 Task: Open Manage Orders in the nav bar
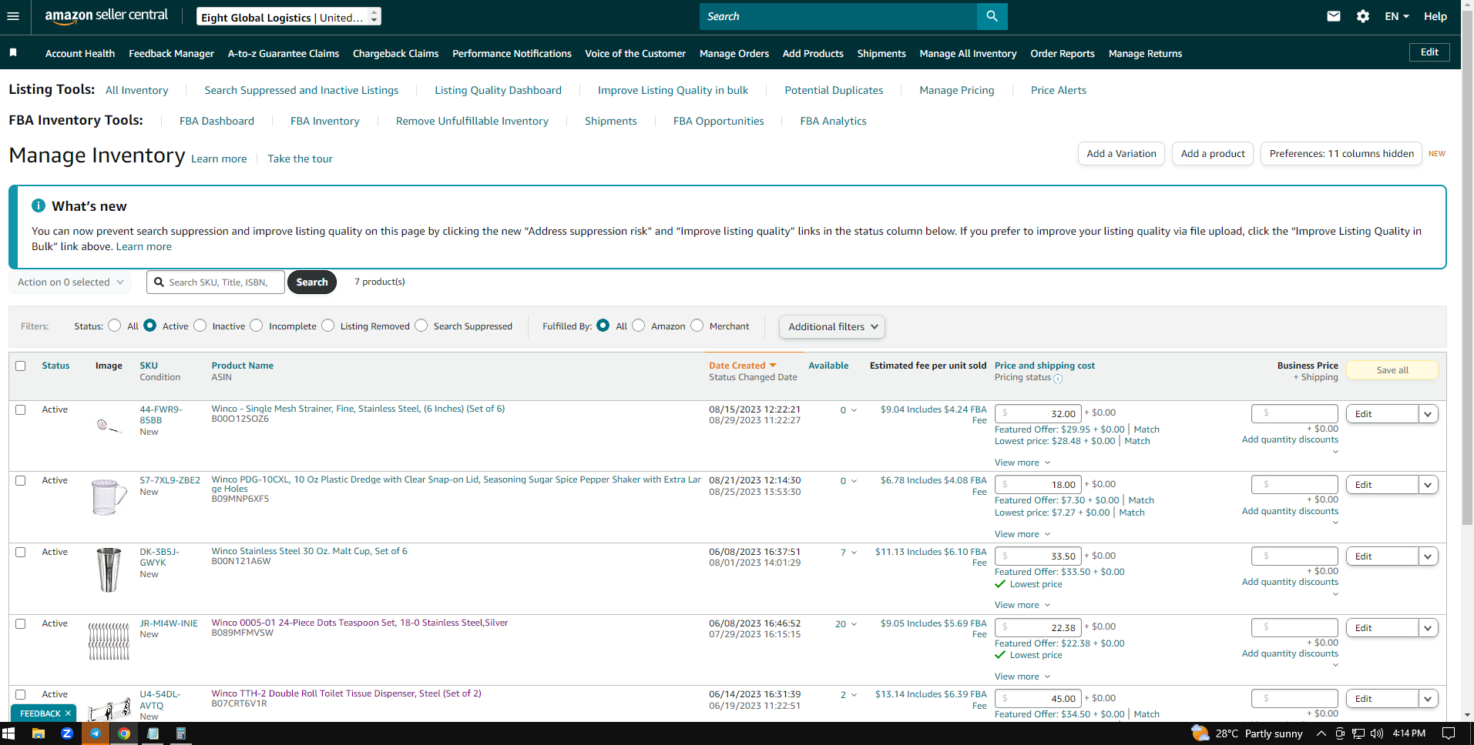(734, 53)
